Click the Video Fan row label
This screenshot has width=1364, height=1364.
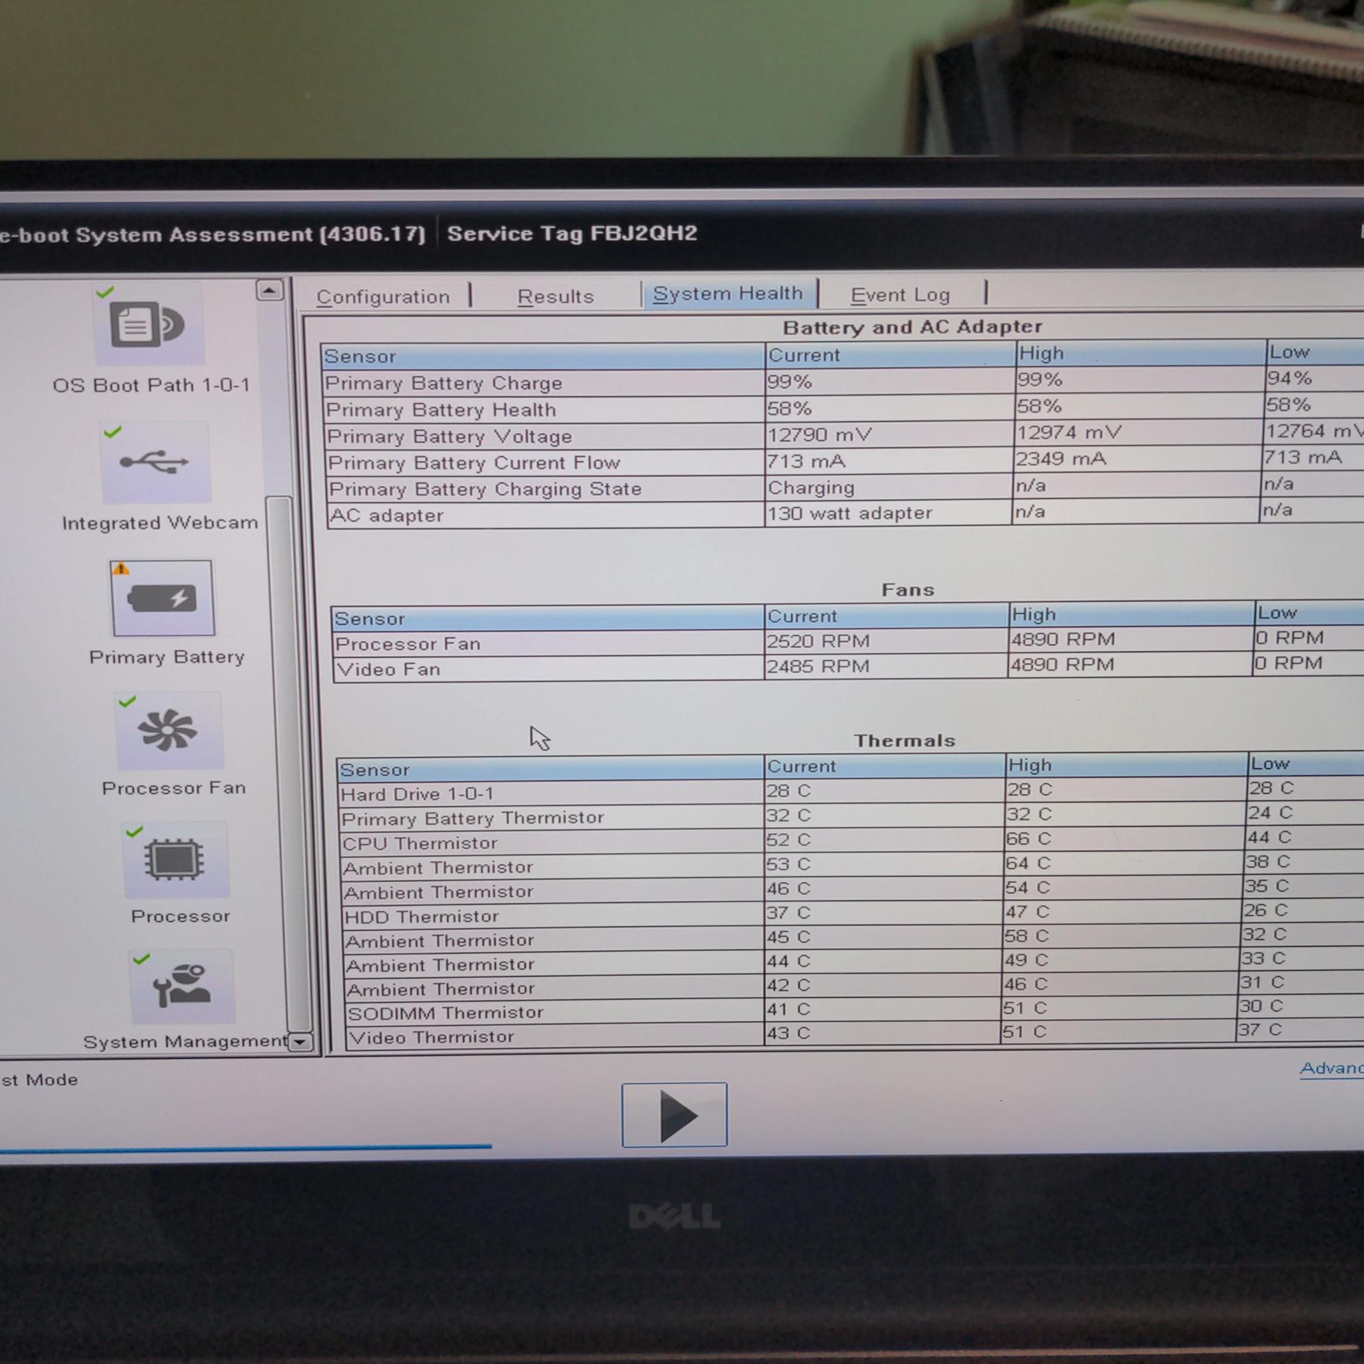pos(388,669)
